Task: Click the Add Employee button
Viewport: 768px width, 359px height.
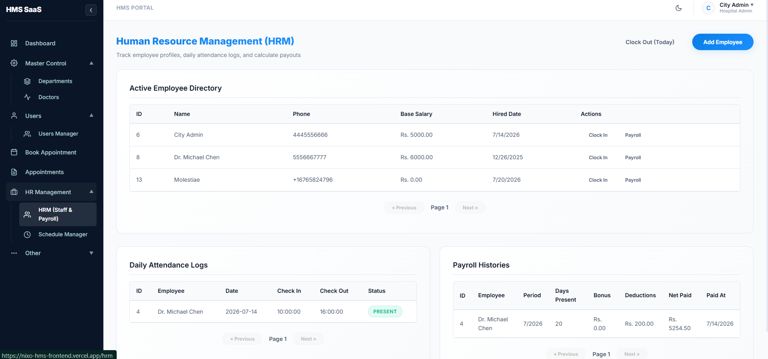Action: point(723,42)
